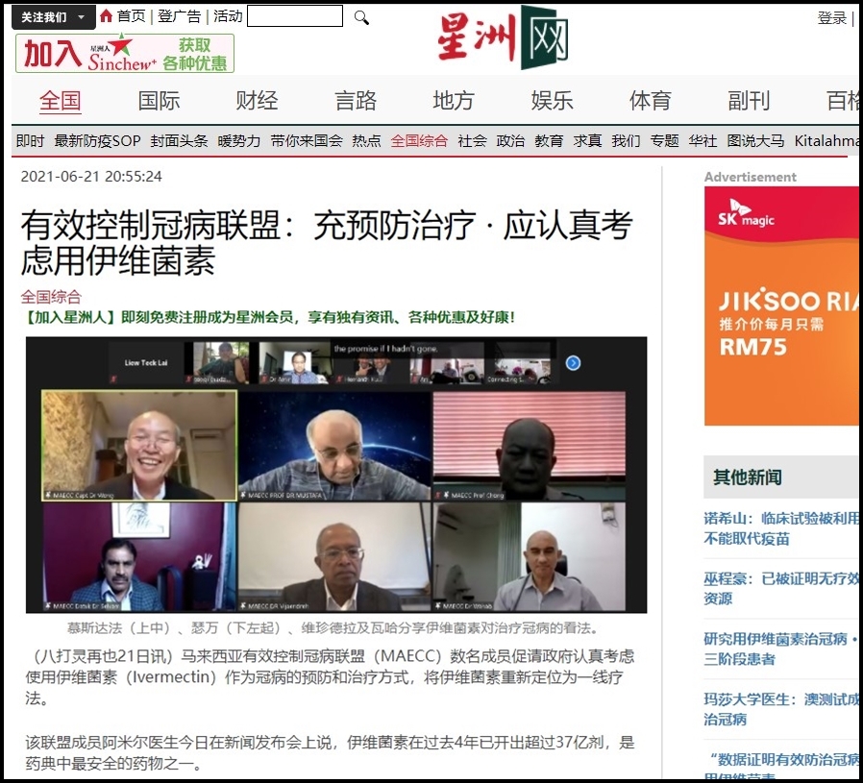This screenshot has height=783, width=863.
Task: Open the 关注我们 dropdown
Action: [54, 17]
